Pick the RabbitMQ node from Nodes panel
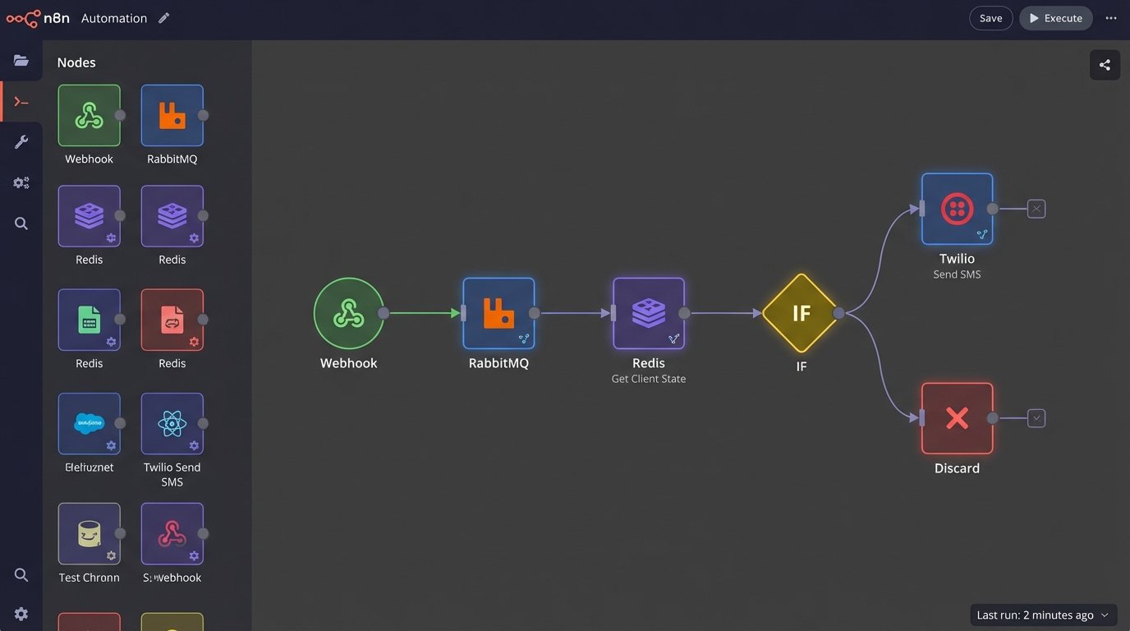This screenshot has height=631, width=1130. pos(172,116)
